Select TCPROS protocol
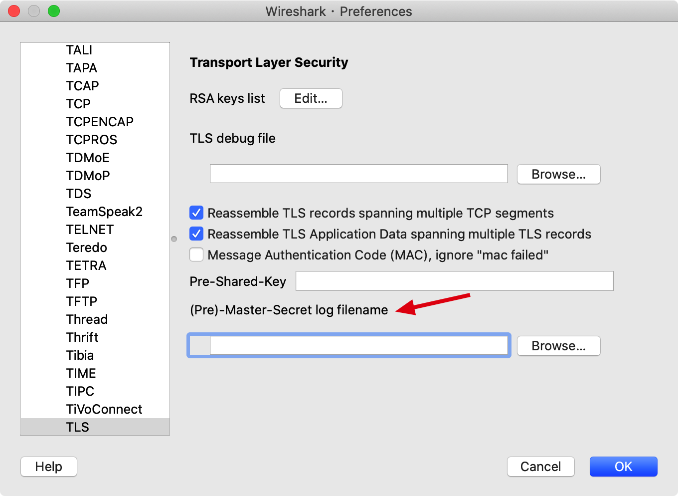Viewport: 678px width, 496px height. coord(95,140)
